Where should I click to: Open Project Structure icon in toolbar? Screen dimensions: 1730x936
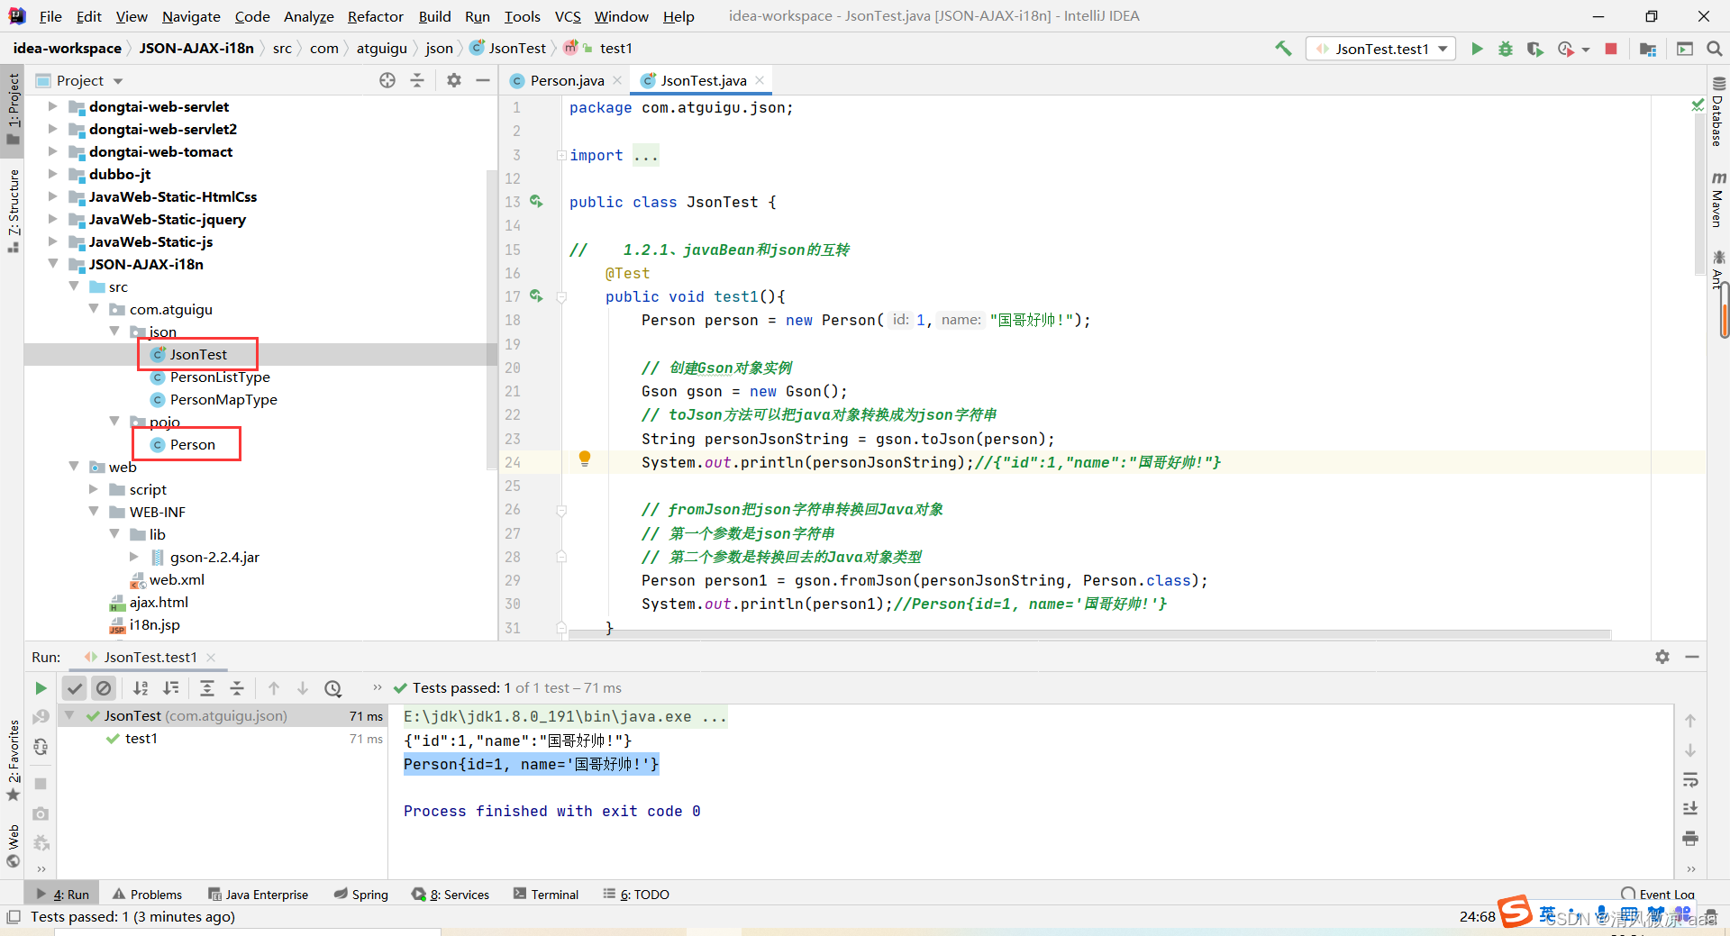(x=1648, y=49)
